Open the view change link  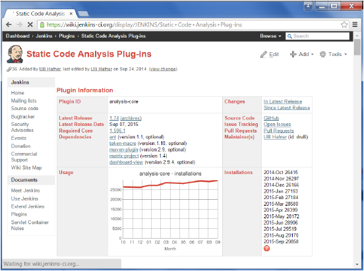coord(163,69)
